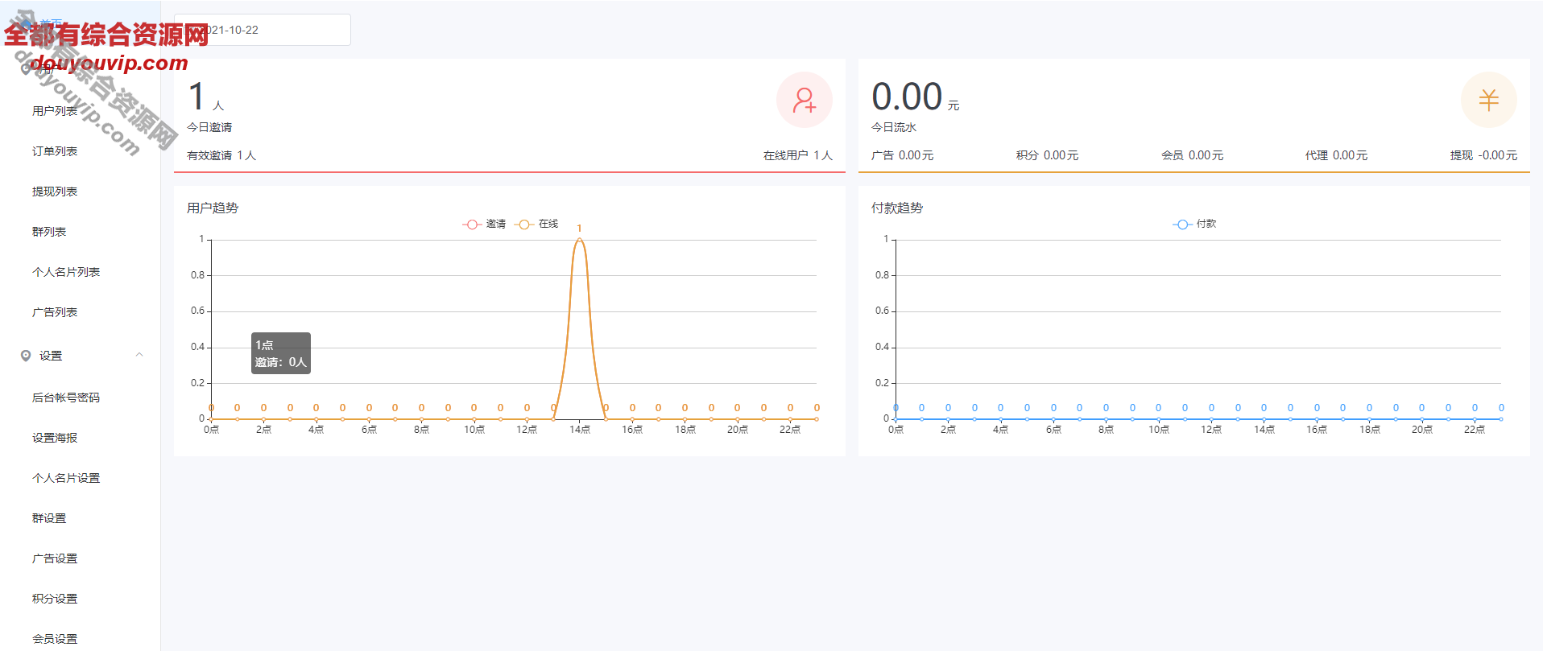Click the 会员 0.00元 figure
Screen dimensions: 1543x651
1192,155
